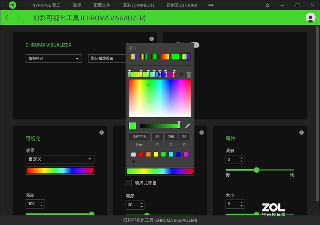The width and height of the screenshot is (320, 225).
Task: Pick the yellow preset swatch
Action: coord(156,154)
